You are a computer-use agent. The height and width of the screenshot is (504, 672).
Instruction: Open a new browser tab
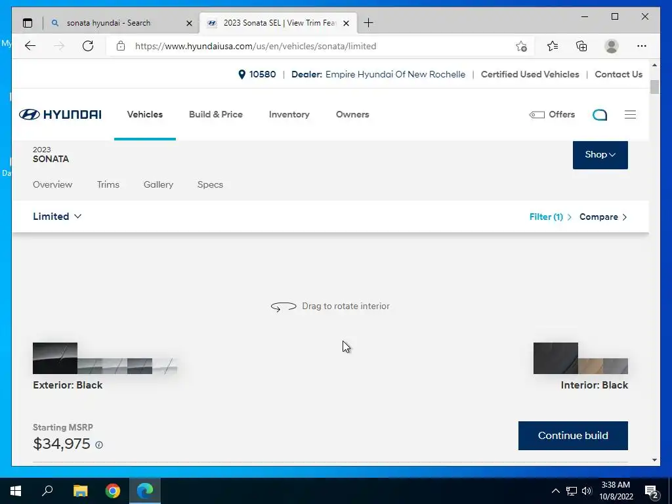click(x=368, y=23)
